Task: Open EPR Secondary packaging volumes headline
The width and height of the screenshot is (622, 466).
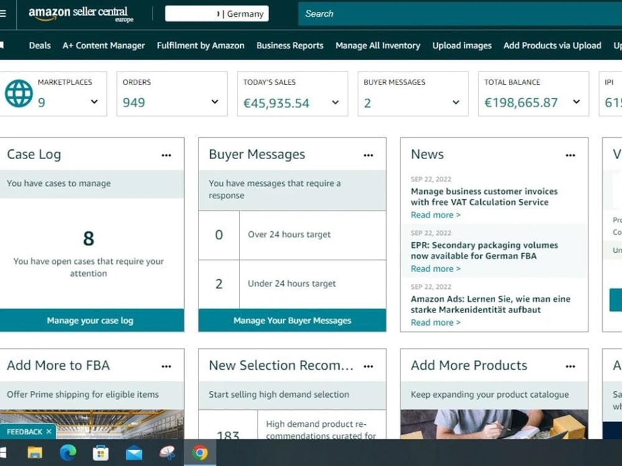Action: click(x=485, y=250)
